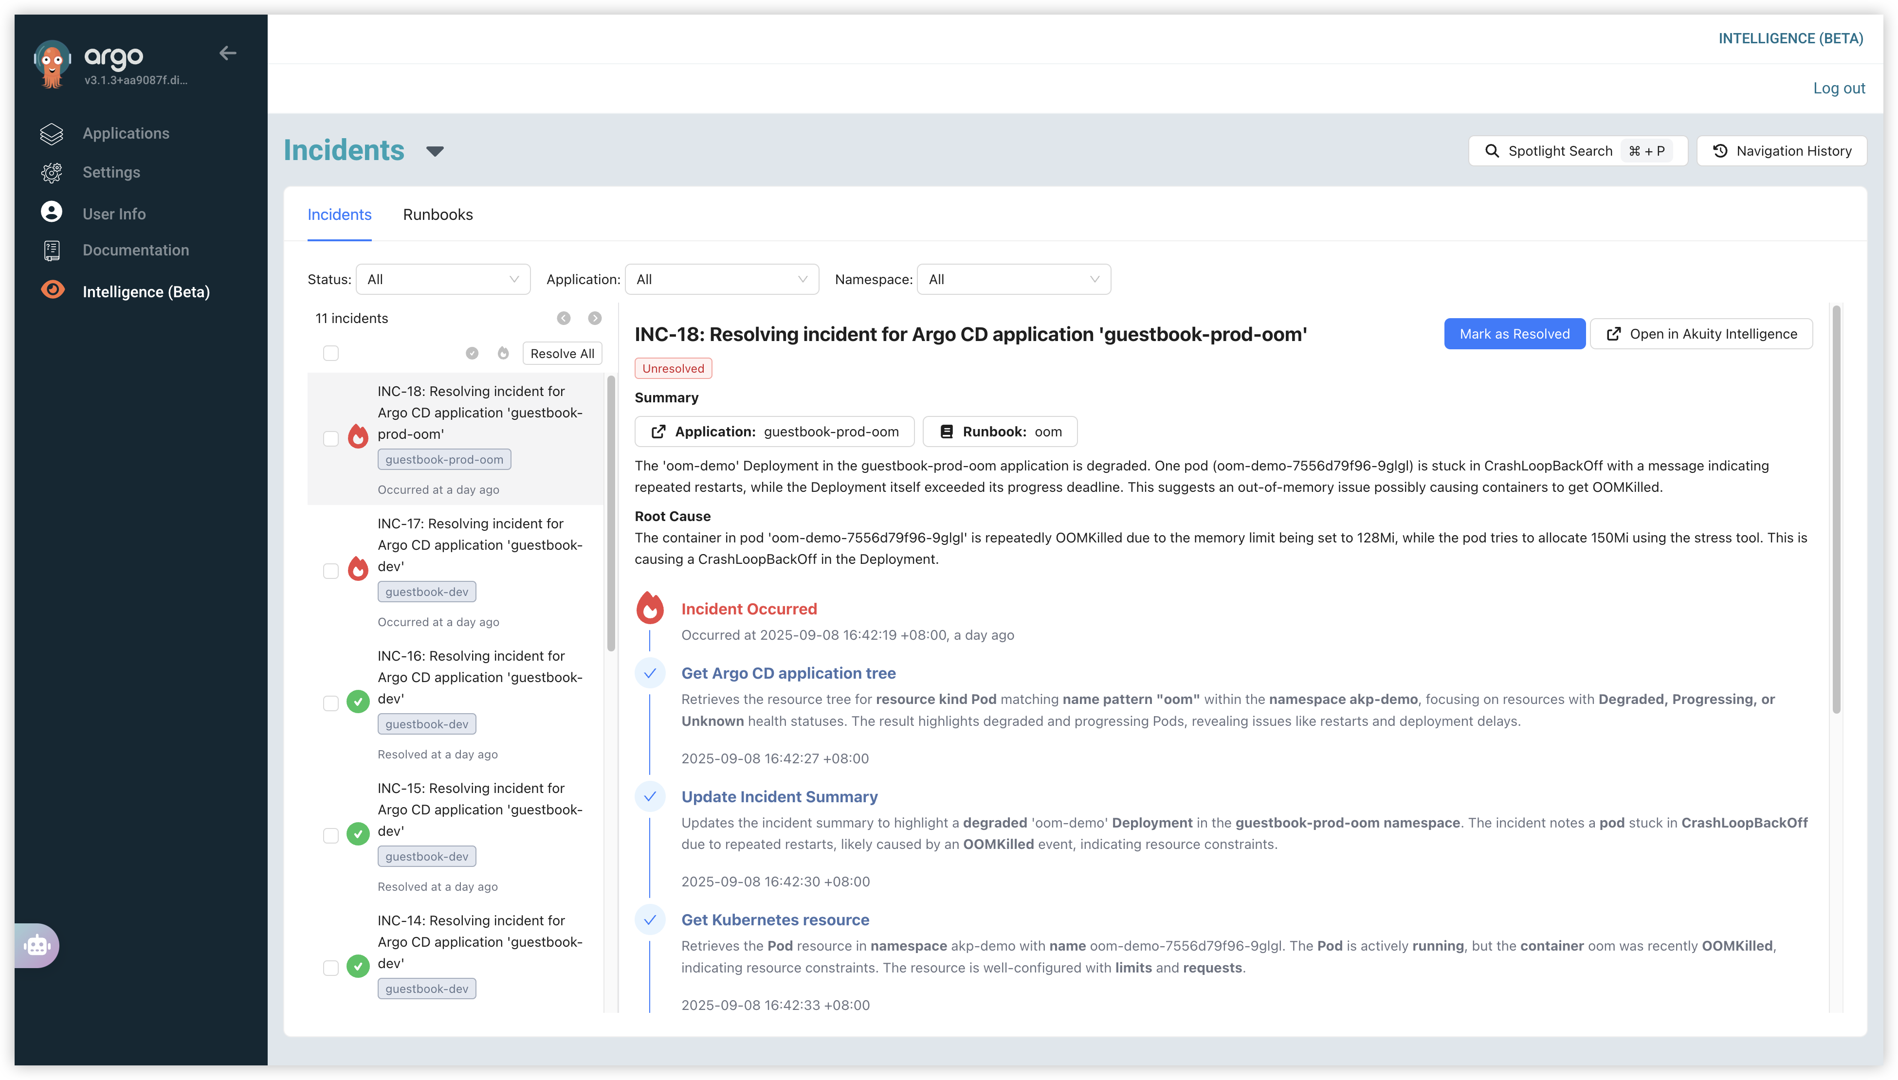Expand the Incidents title dropdown arrow
The height and width of the screenshot is (1080, 1898).
click(435, 151)
